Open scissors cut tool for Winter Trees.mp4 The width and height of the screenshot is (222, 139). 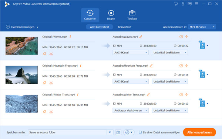[51, 112]
